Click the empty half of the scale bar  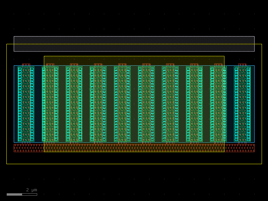pyautogui.click(x=29, y=195)
